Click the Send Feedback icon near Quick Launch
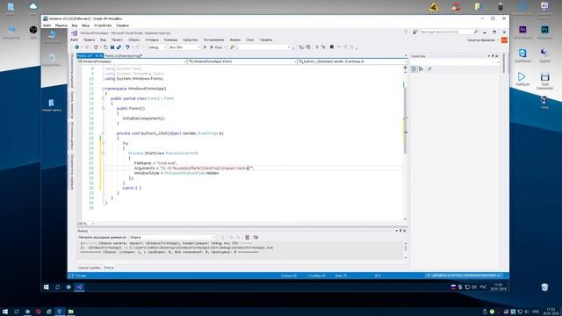This screenshot has height=316, width=562. tap(415, 32)
